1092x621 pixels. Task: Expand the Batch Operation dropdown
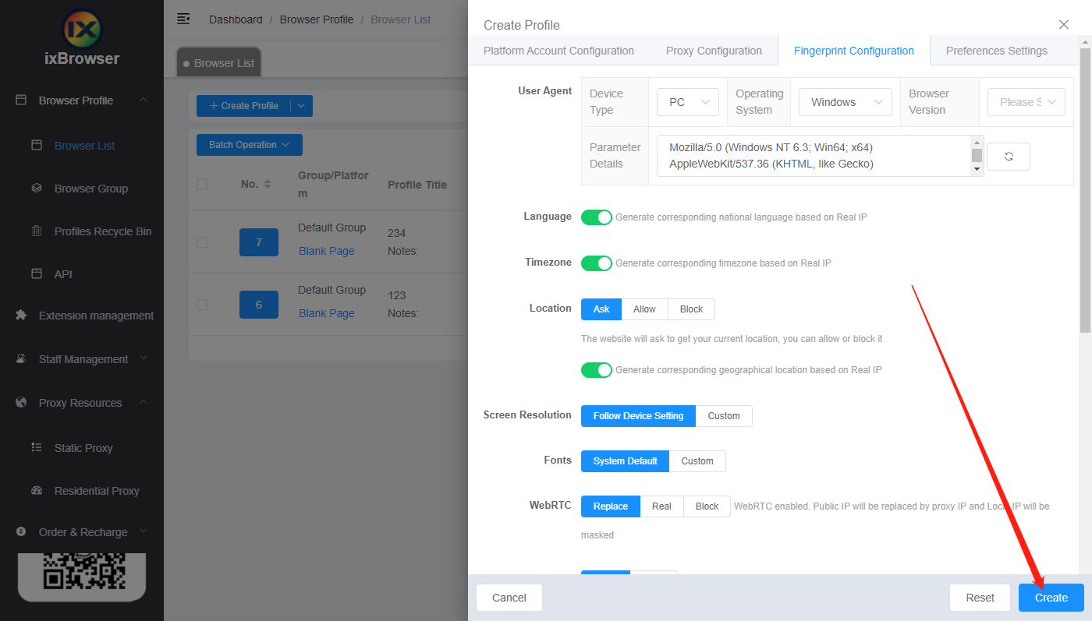click(x=249, y=145)
